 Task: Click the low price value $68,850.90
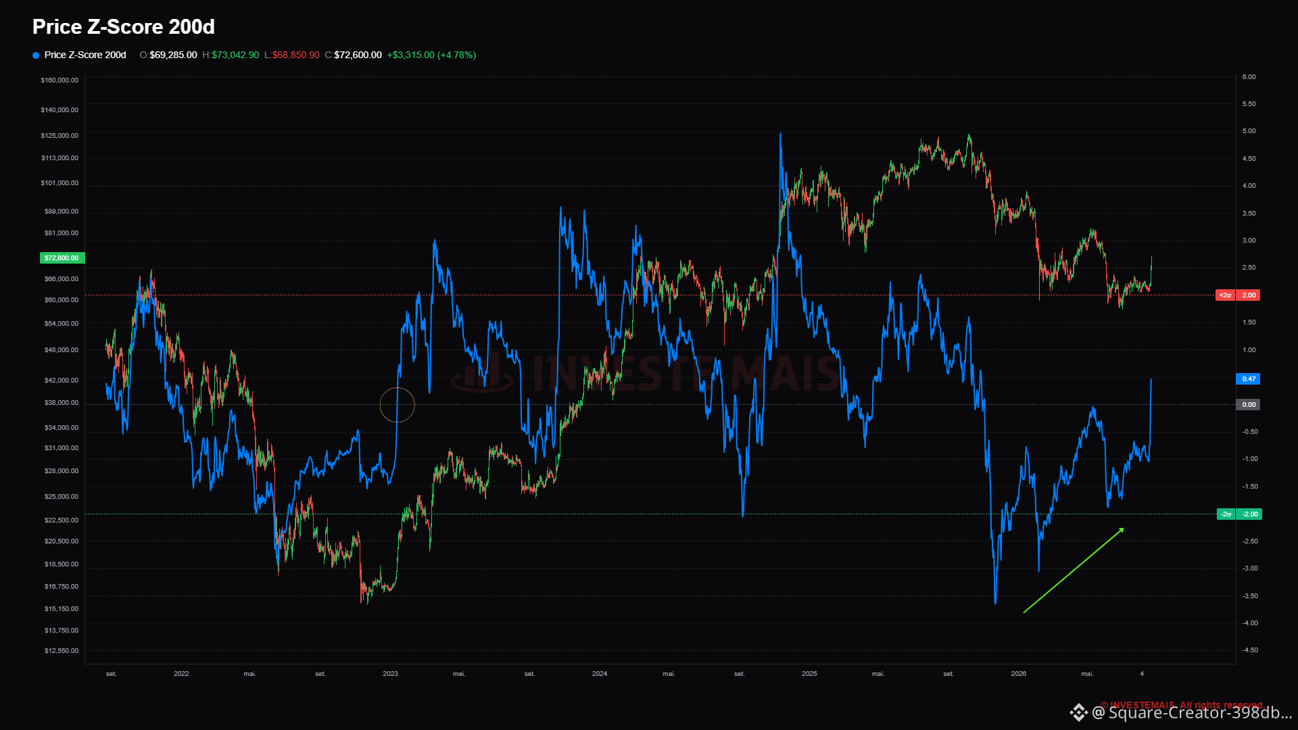296,55
